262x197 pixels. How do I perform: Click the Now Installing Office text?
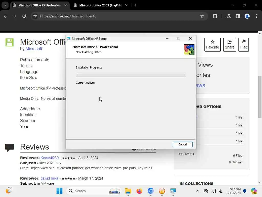pyautogui.click(x=88, y=52)
